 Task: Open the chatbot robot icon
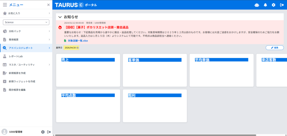point(257,5)
